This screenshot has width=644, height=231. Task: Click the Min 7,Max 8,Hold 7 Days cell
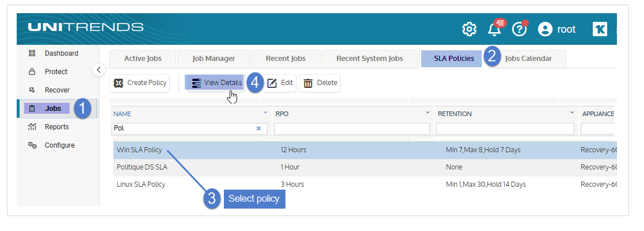pos(483,150)
